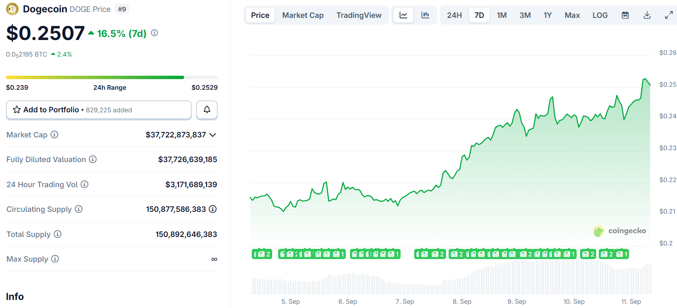Expand chart to fullscreen
677x308 pixels.
tap(669, 15)
